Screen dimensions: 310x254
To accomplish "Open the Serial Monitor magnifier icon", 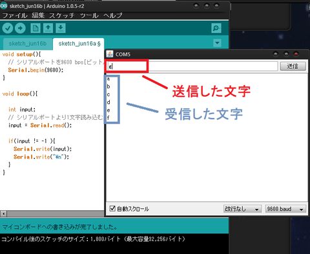I will point(216,28).
